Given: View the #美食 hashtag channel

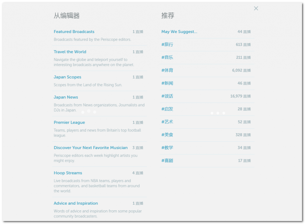Looking at the screenshot, I should click(x=167, y=135).
